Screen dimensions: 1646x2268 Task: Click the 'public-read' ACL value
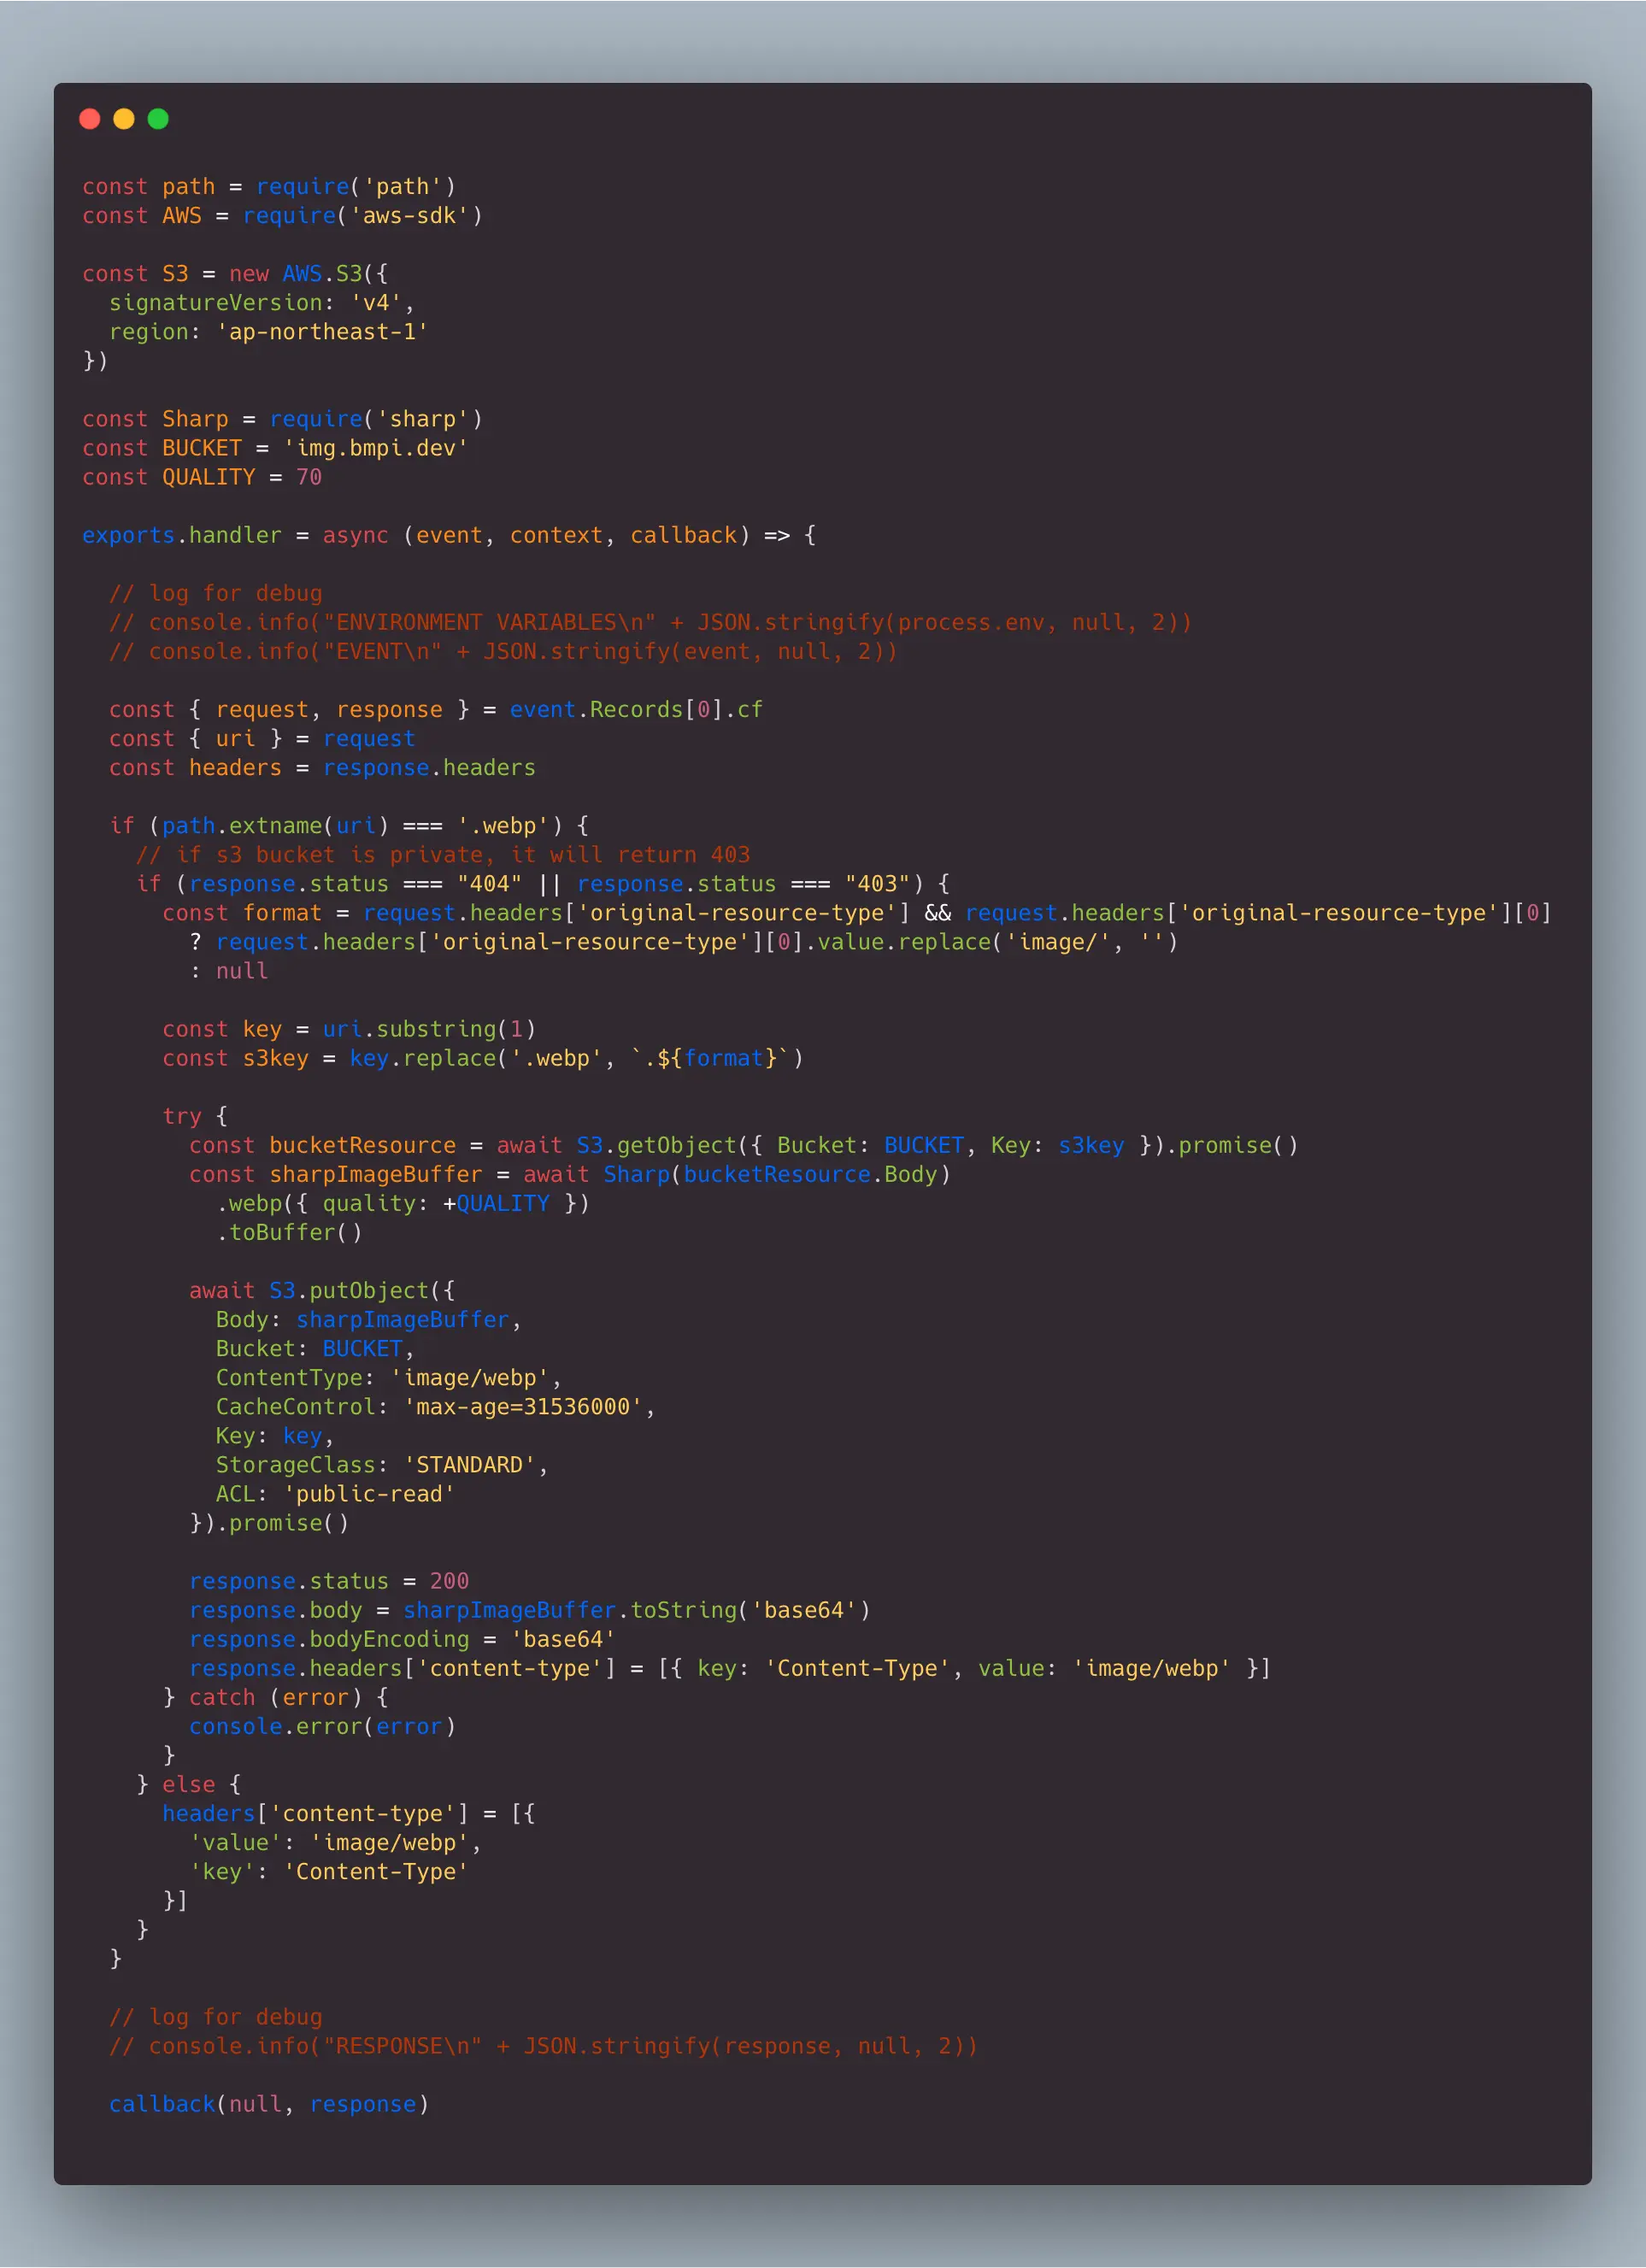point(369,1493)
